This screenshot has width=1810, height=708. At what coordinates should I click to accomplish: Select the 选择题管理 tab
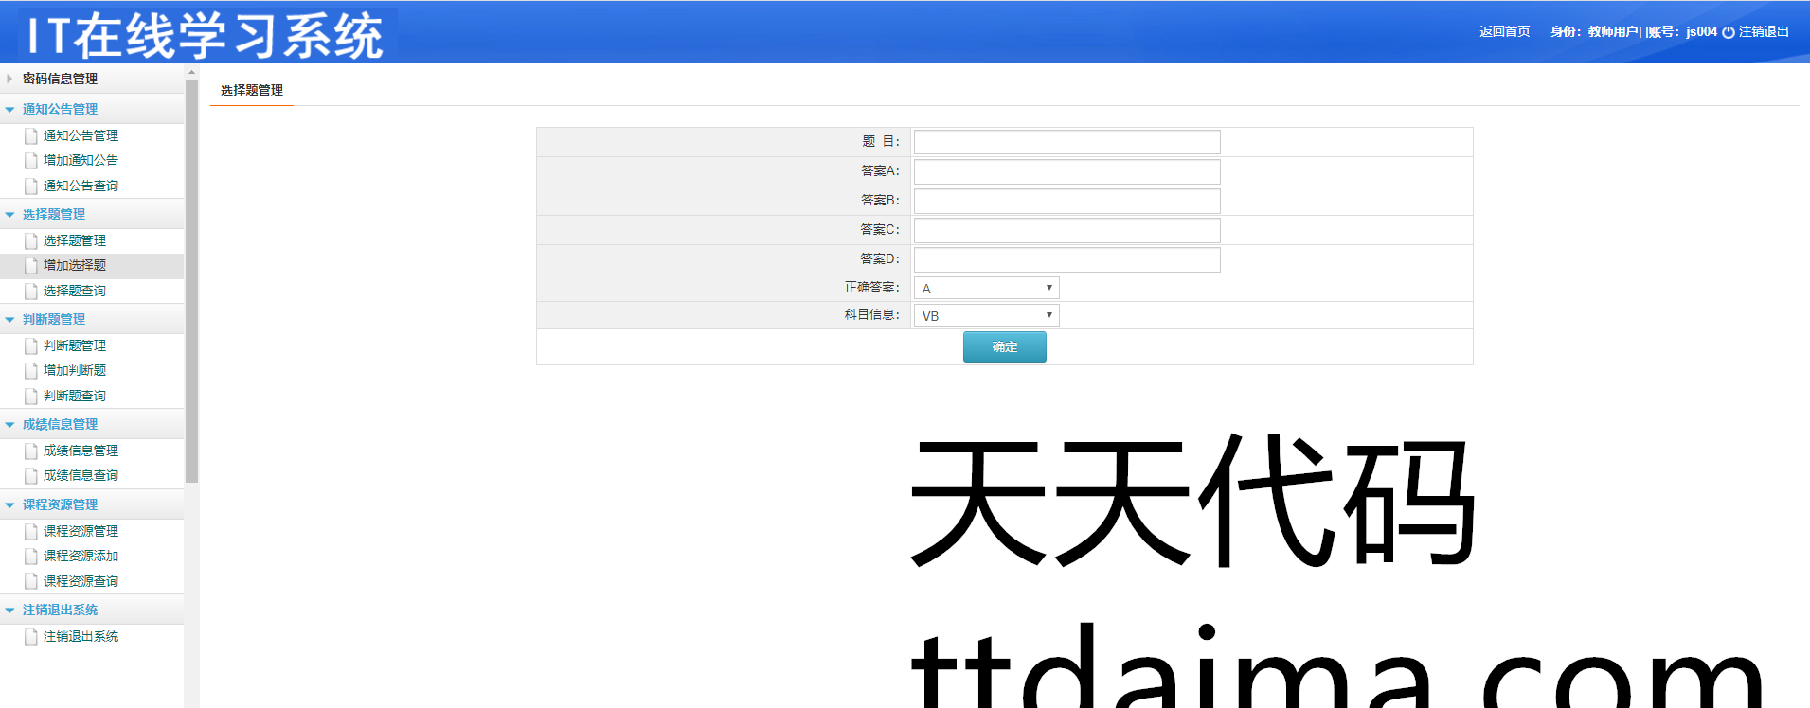pos(252,90)
